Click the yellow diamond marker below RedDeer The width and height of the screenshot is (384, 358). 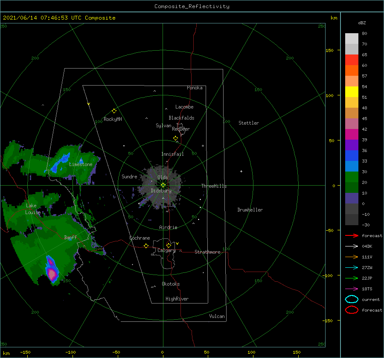point(175,138)
